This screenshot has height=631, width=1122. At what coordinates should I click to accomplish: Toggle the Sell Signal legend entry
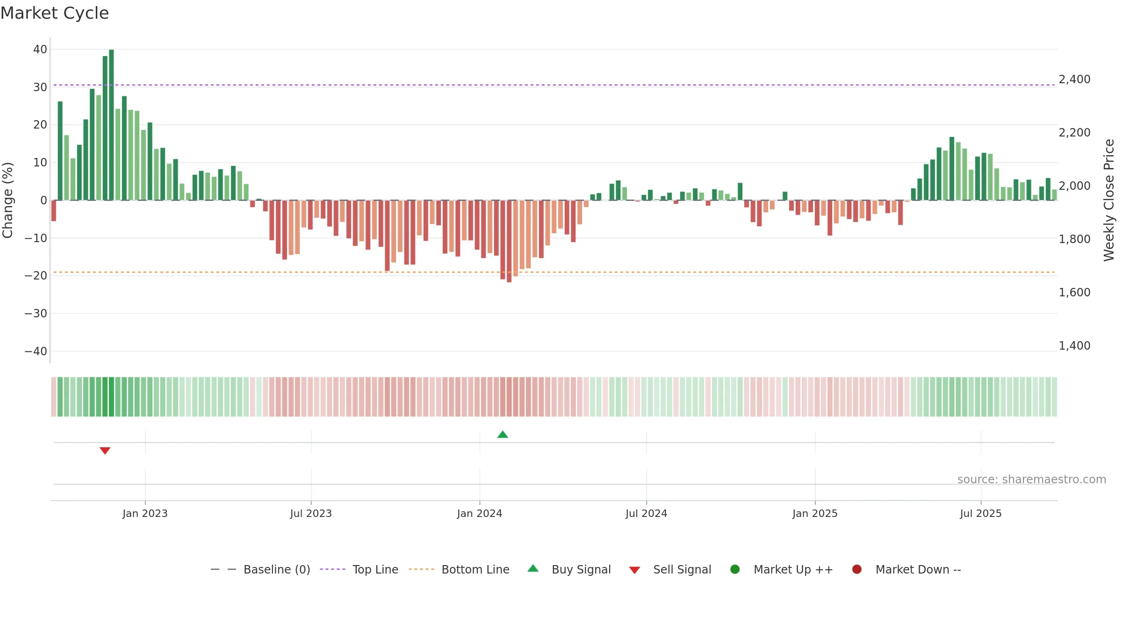click(670, 569)
